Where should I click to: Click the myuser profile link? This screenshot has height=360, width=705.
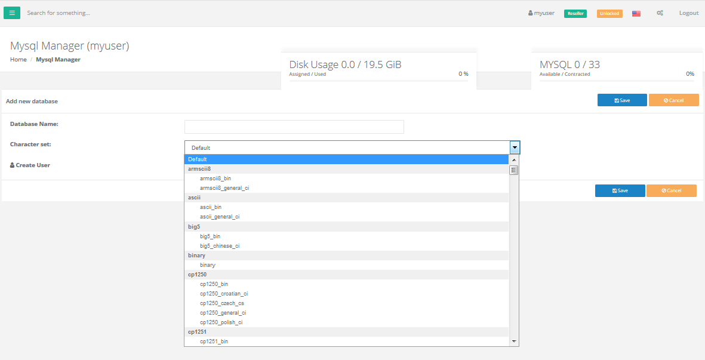pos(541,13)
